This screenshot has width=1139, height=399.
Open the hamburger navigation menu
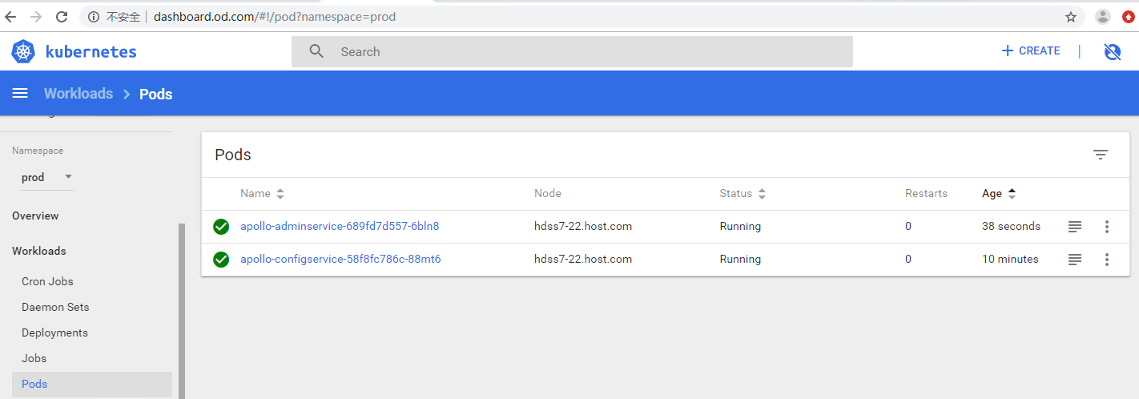click(x=20, y=94)
